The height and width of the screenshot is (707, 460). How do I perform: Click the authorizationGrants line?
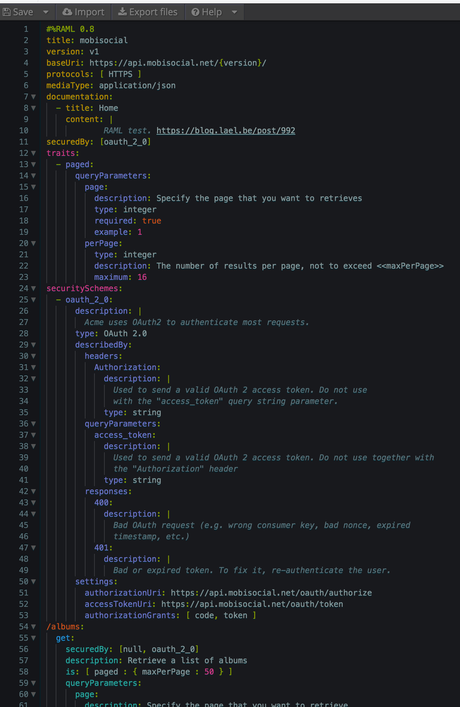(171, 615)
